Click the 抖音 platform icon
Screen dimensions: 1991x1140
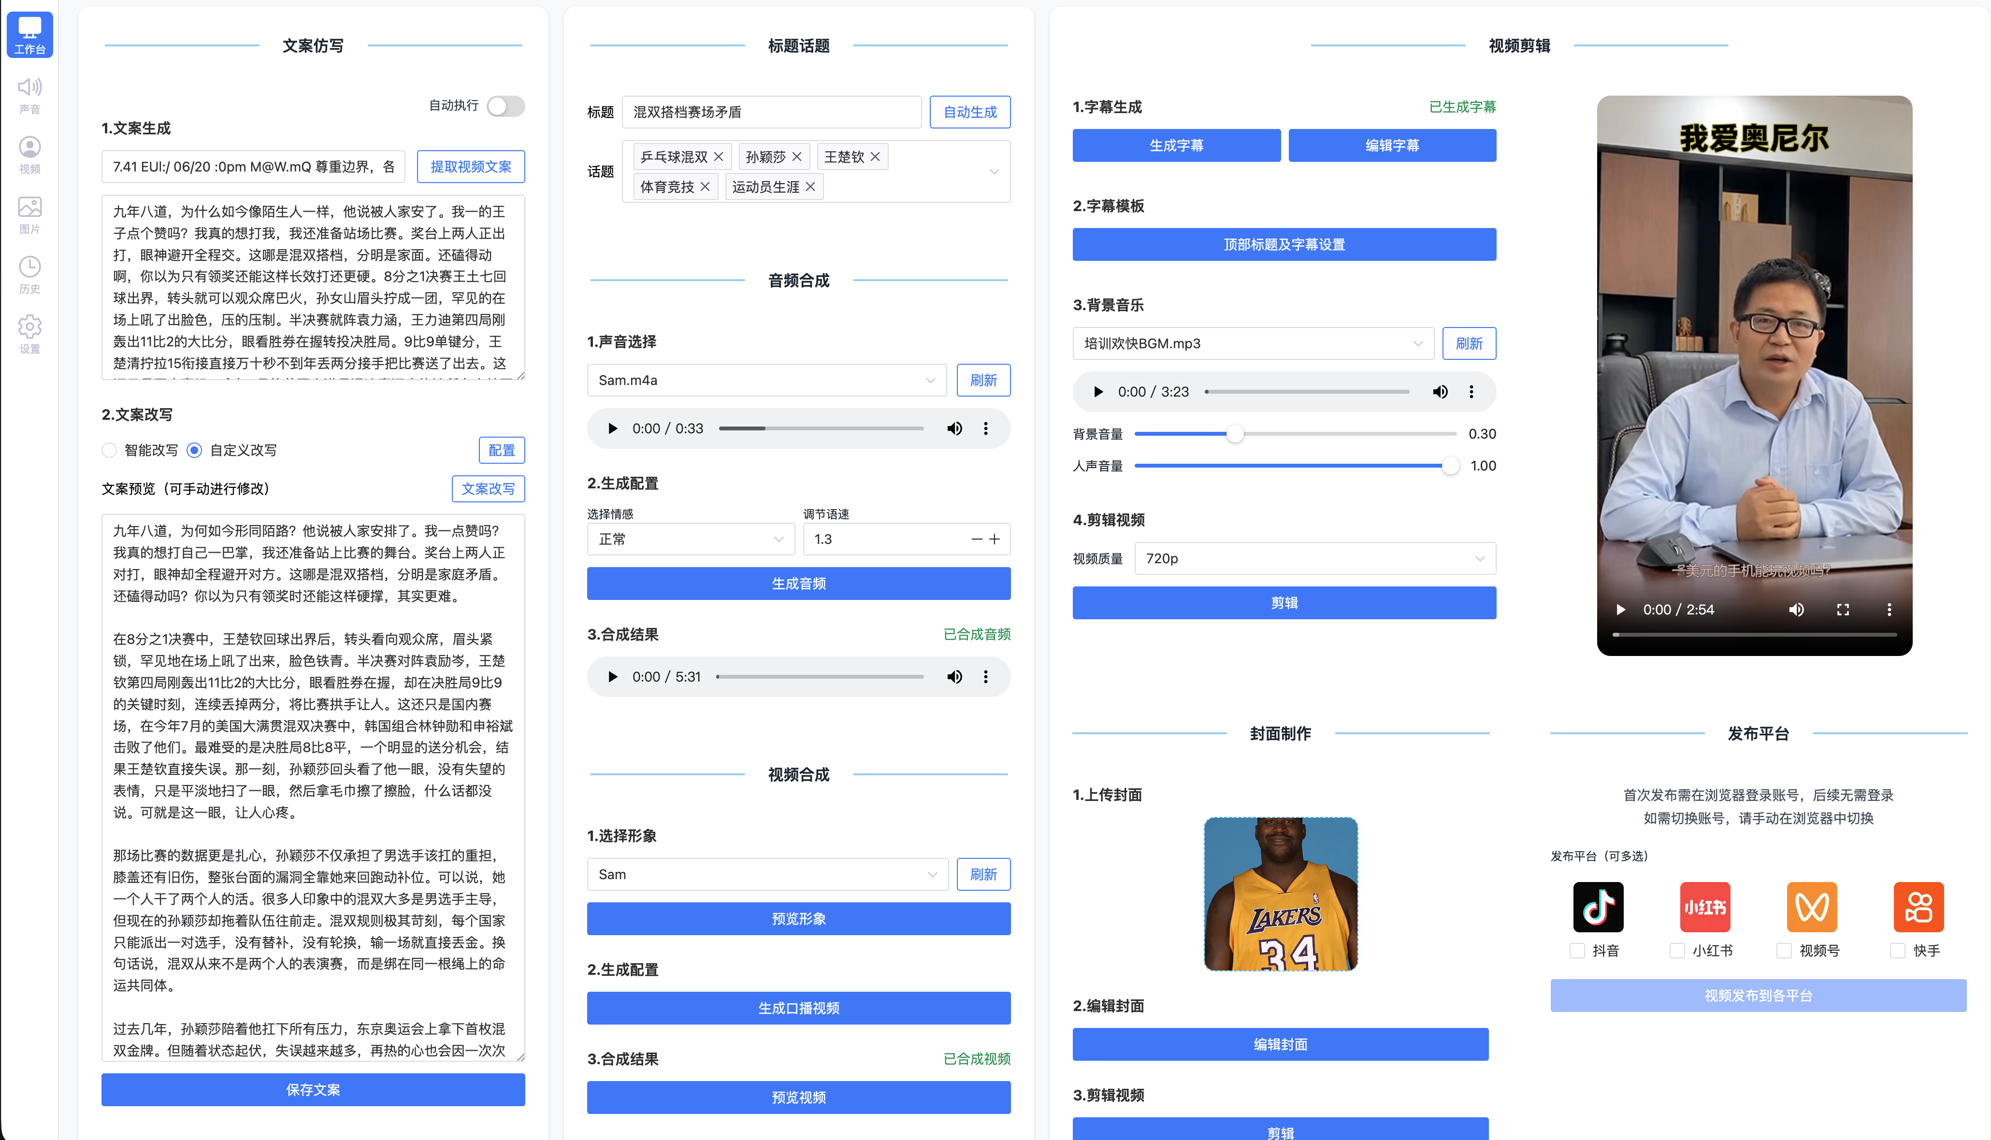point(1598,907)
